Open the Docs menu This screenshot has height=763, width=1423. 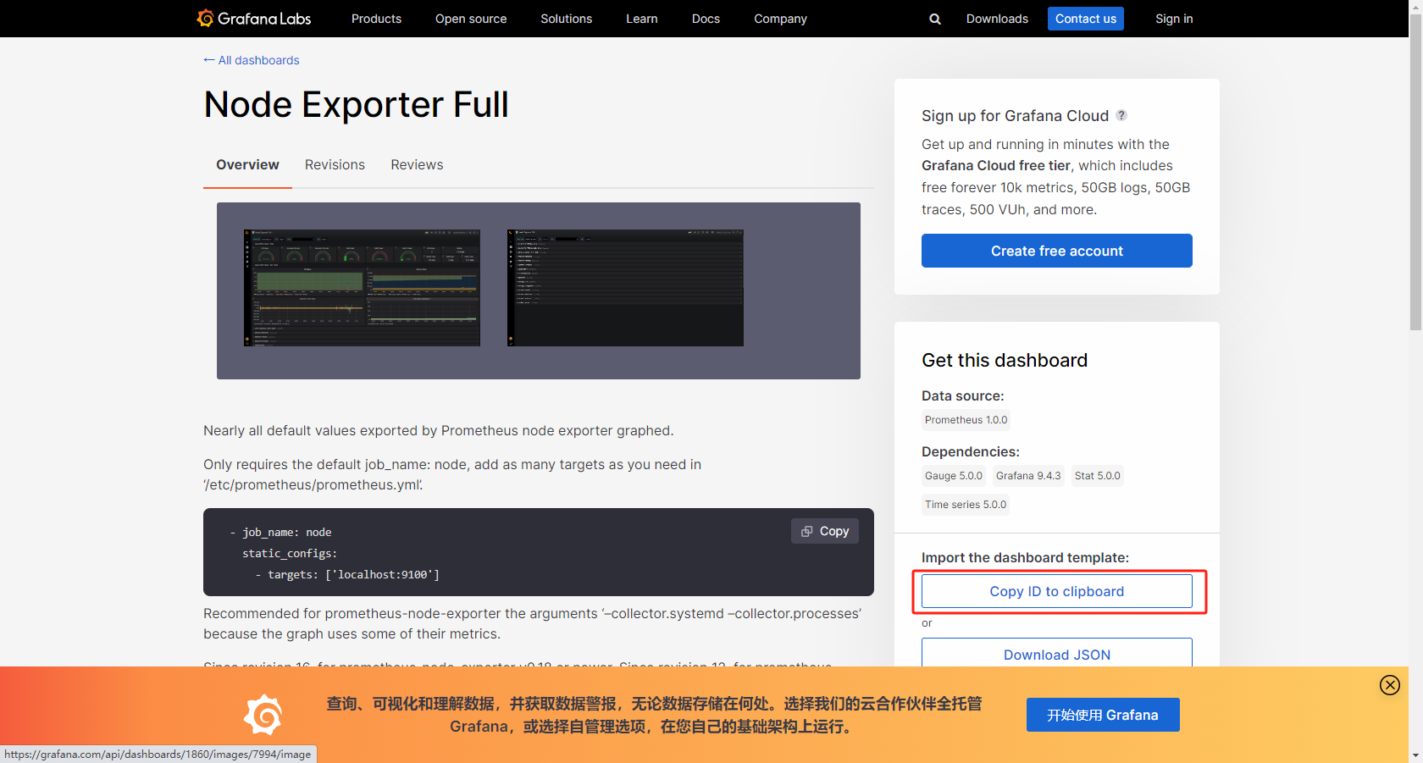point(706,19)
